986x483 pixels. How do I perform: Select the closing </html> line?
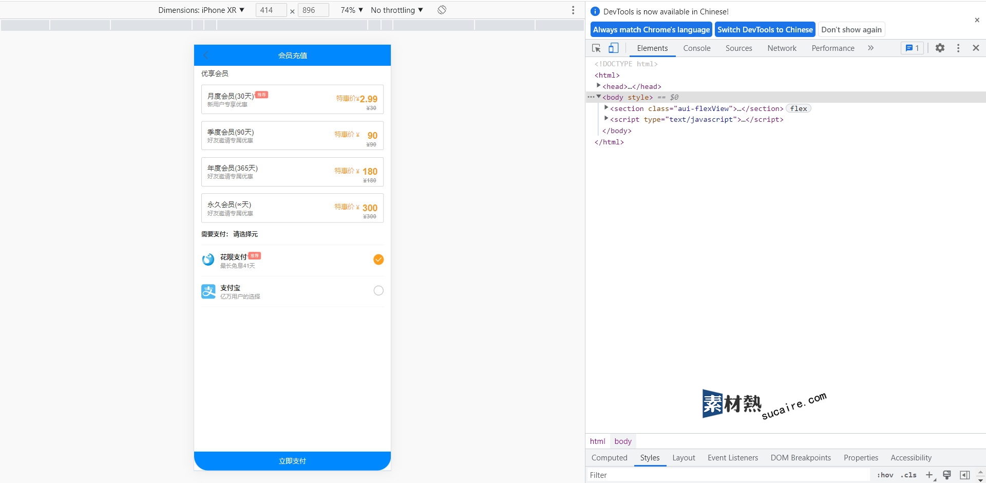[x=609, y=142]
